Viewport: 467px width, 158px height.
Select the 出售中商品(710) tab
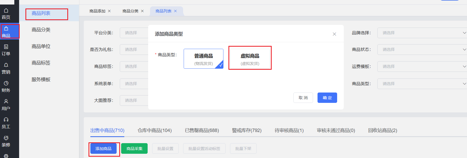(x=107, y=130)
